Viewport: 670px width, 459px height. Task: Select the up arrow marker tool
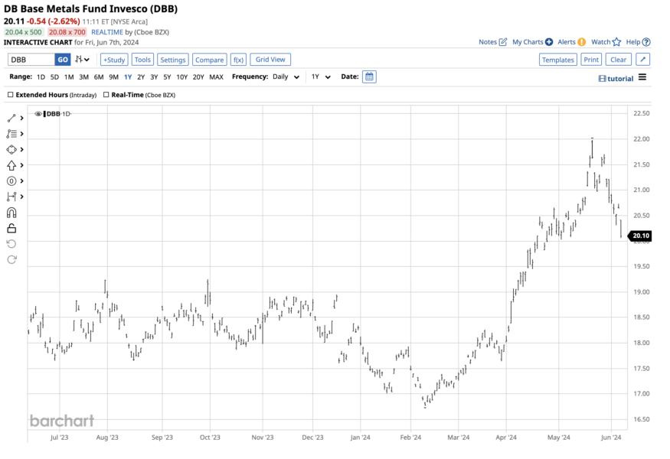coord(11,166)
